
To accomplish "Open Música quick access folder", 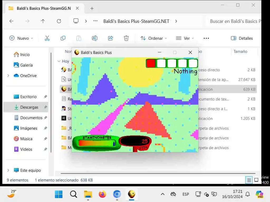I will pyautogui.click(x=23, y=139).
